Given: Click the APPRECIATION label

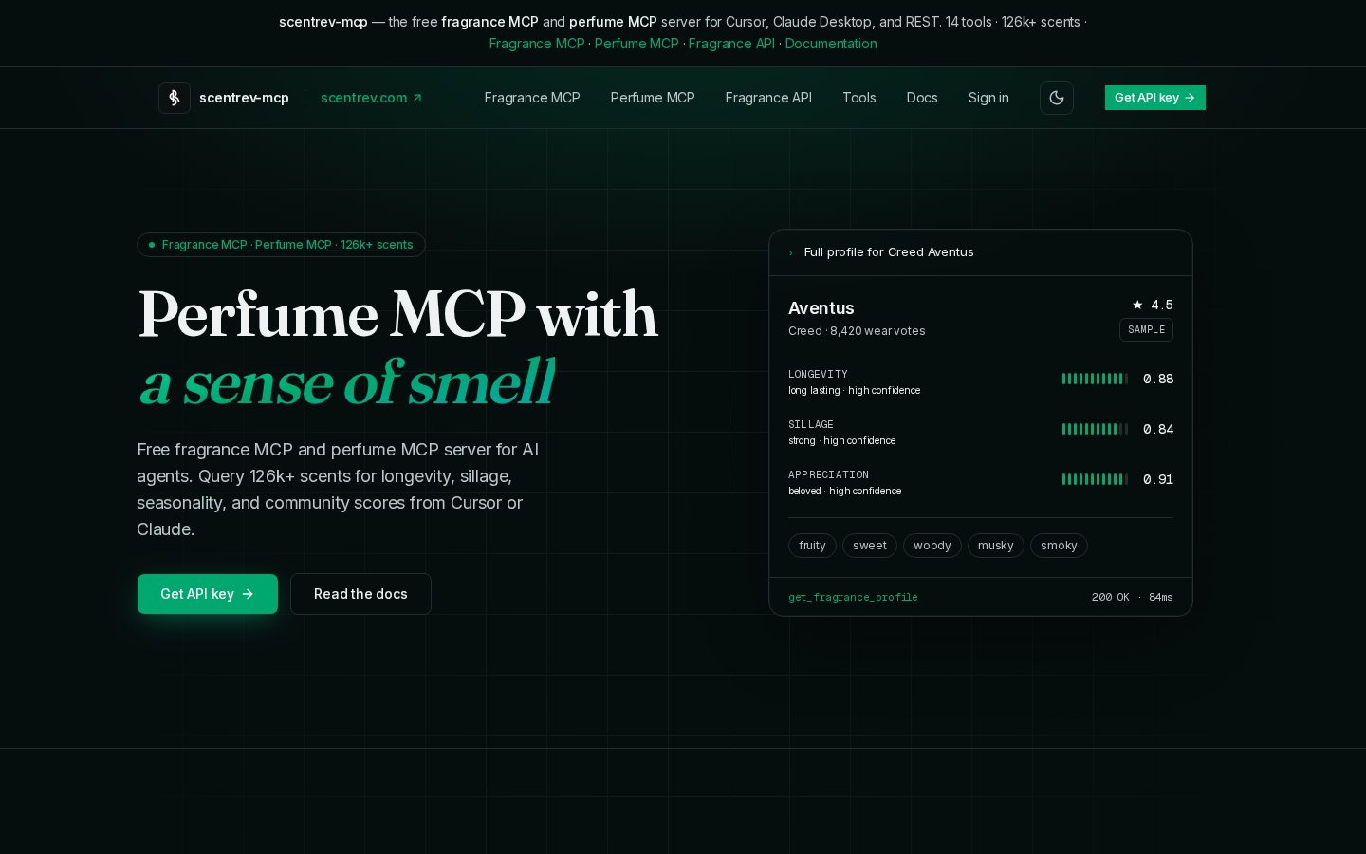Looking at the screenshot, I should [x=828, y=474].
